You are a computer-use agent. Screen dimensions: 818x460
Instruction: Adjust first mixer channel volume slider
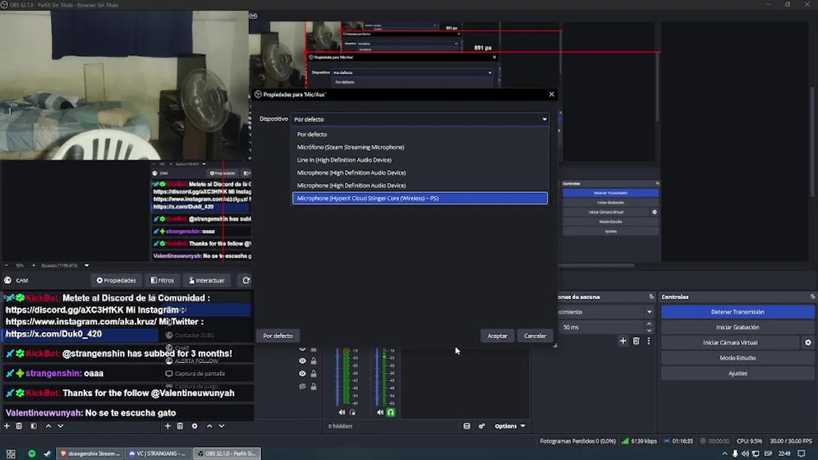339,377
